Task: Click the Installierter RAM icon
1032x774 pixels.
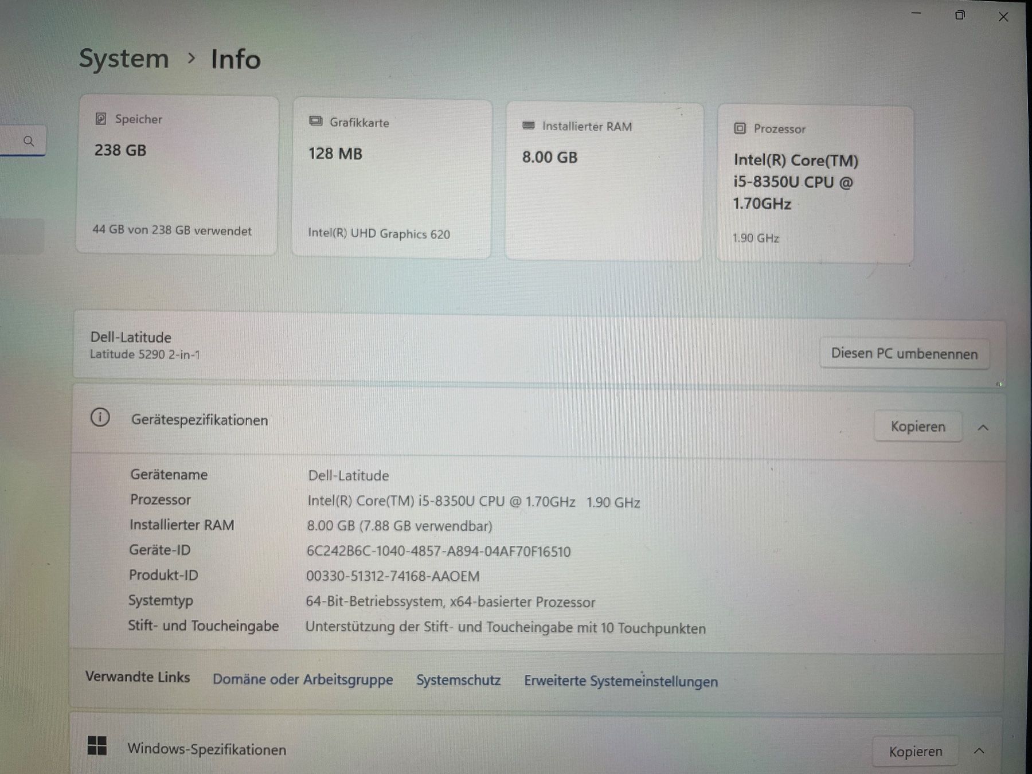Action: pyautogui.click(x=528, y=125)
